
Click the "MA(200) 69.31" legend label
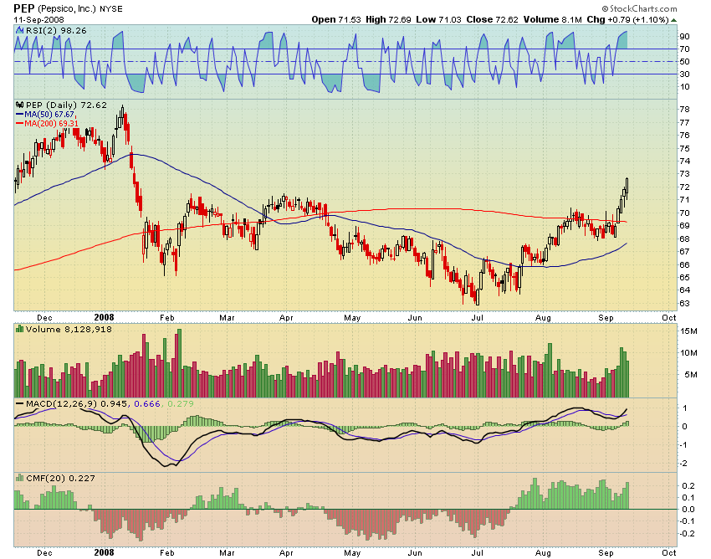pos(51,123)
